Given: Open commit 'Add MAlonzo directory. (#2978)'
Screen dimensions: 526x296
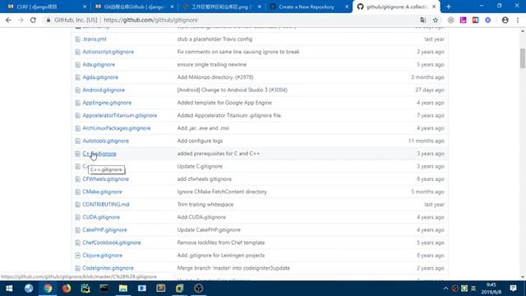Looking at the screenshot, I should pyautogui.click(x=215, y=77).
